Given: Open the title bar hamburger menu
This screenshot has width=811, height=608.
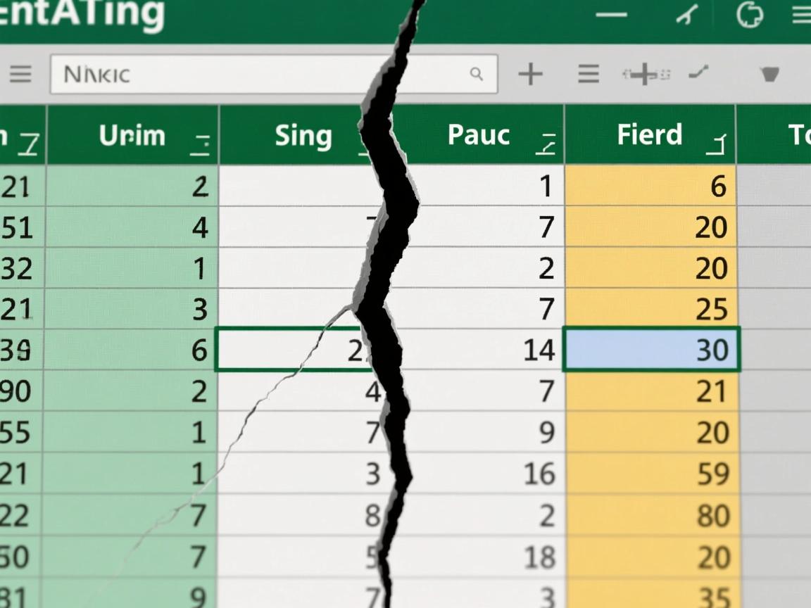Looking at the screenshot, I should (x=802, y=15).
